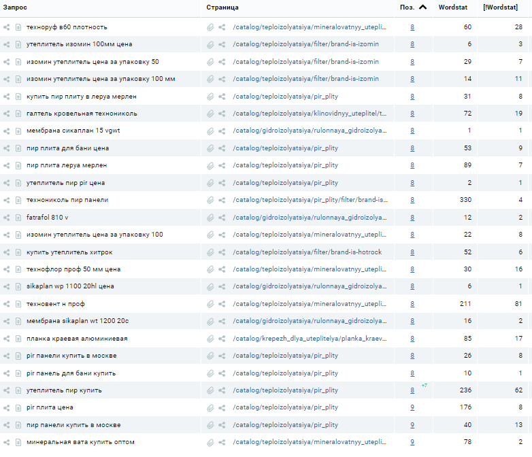Open position link 8 for 'утеплитель пир купить'
Image resolution: width=532 pixels, height=457 pixels.
[x=412, y=390]
